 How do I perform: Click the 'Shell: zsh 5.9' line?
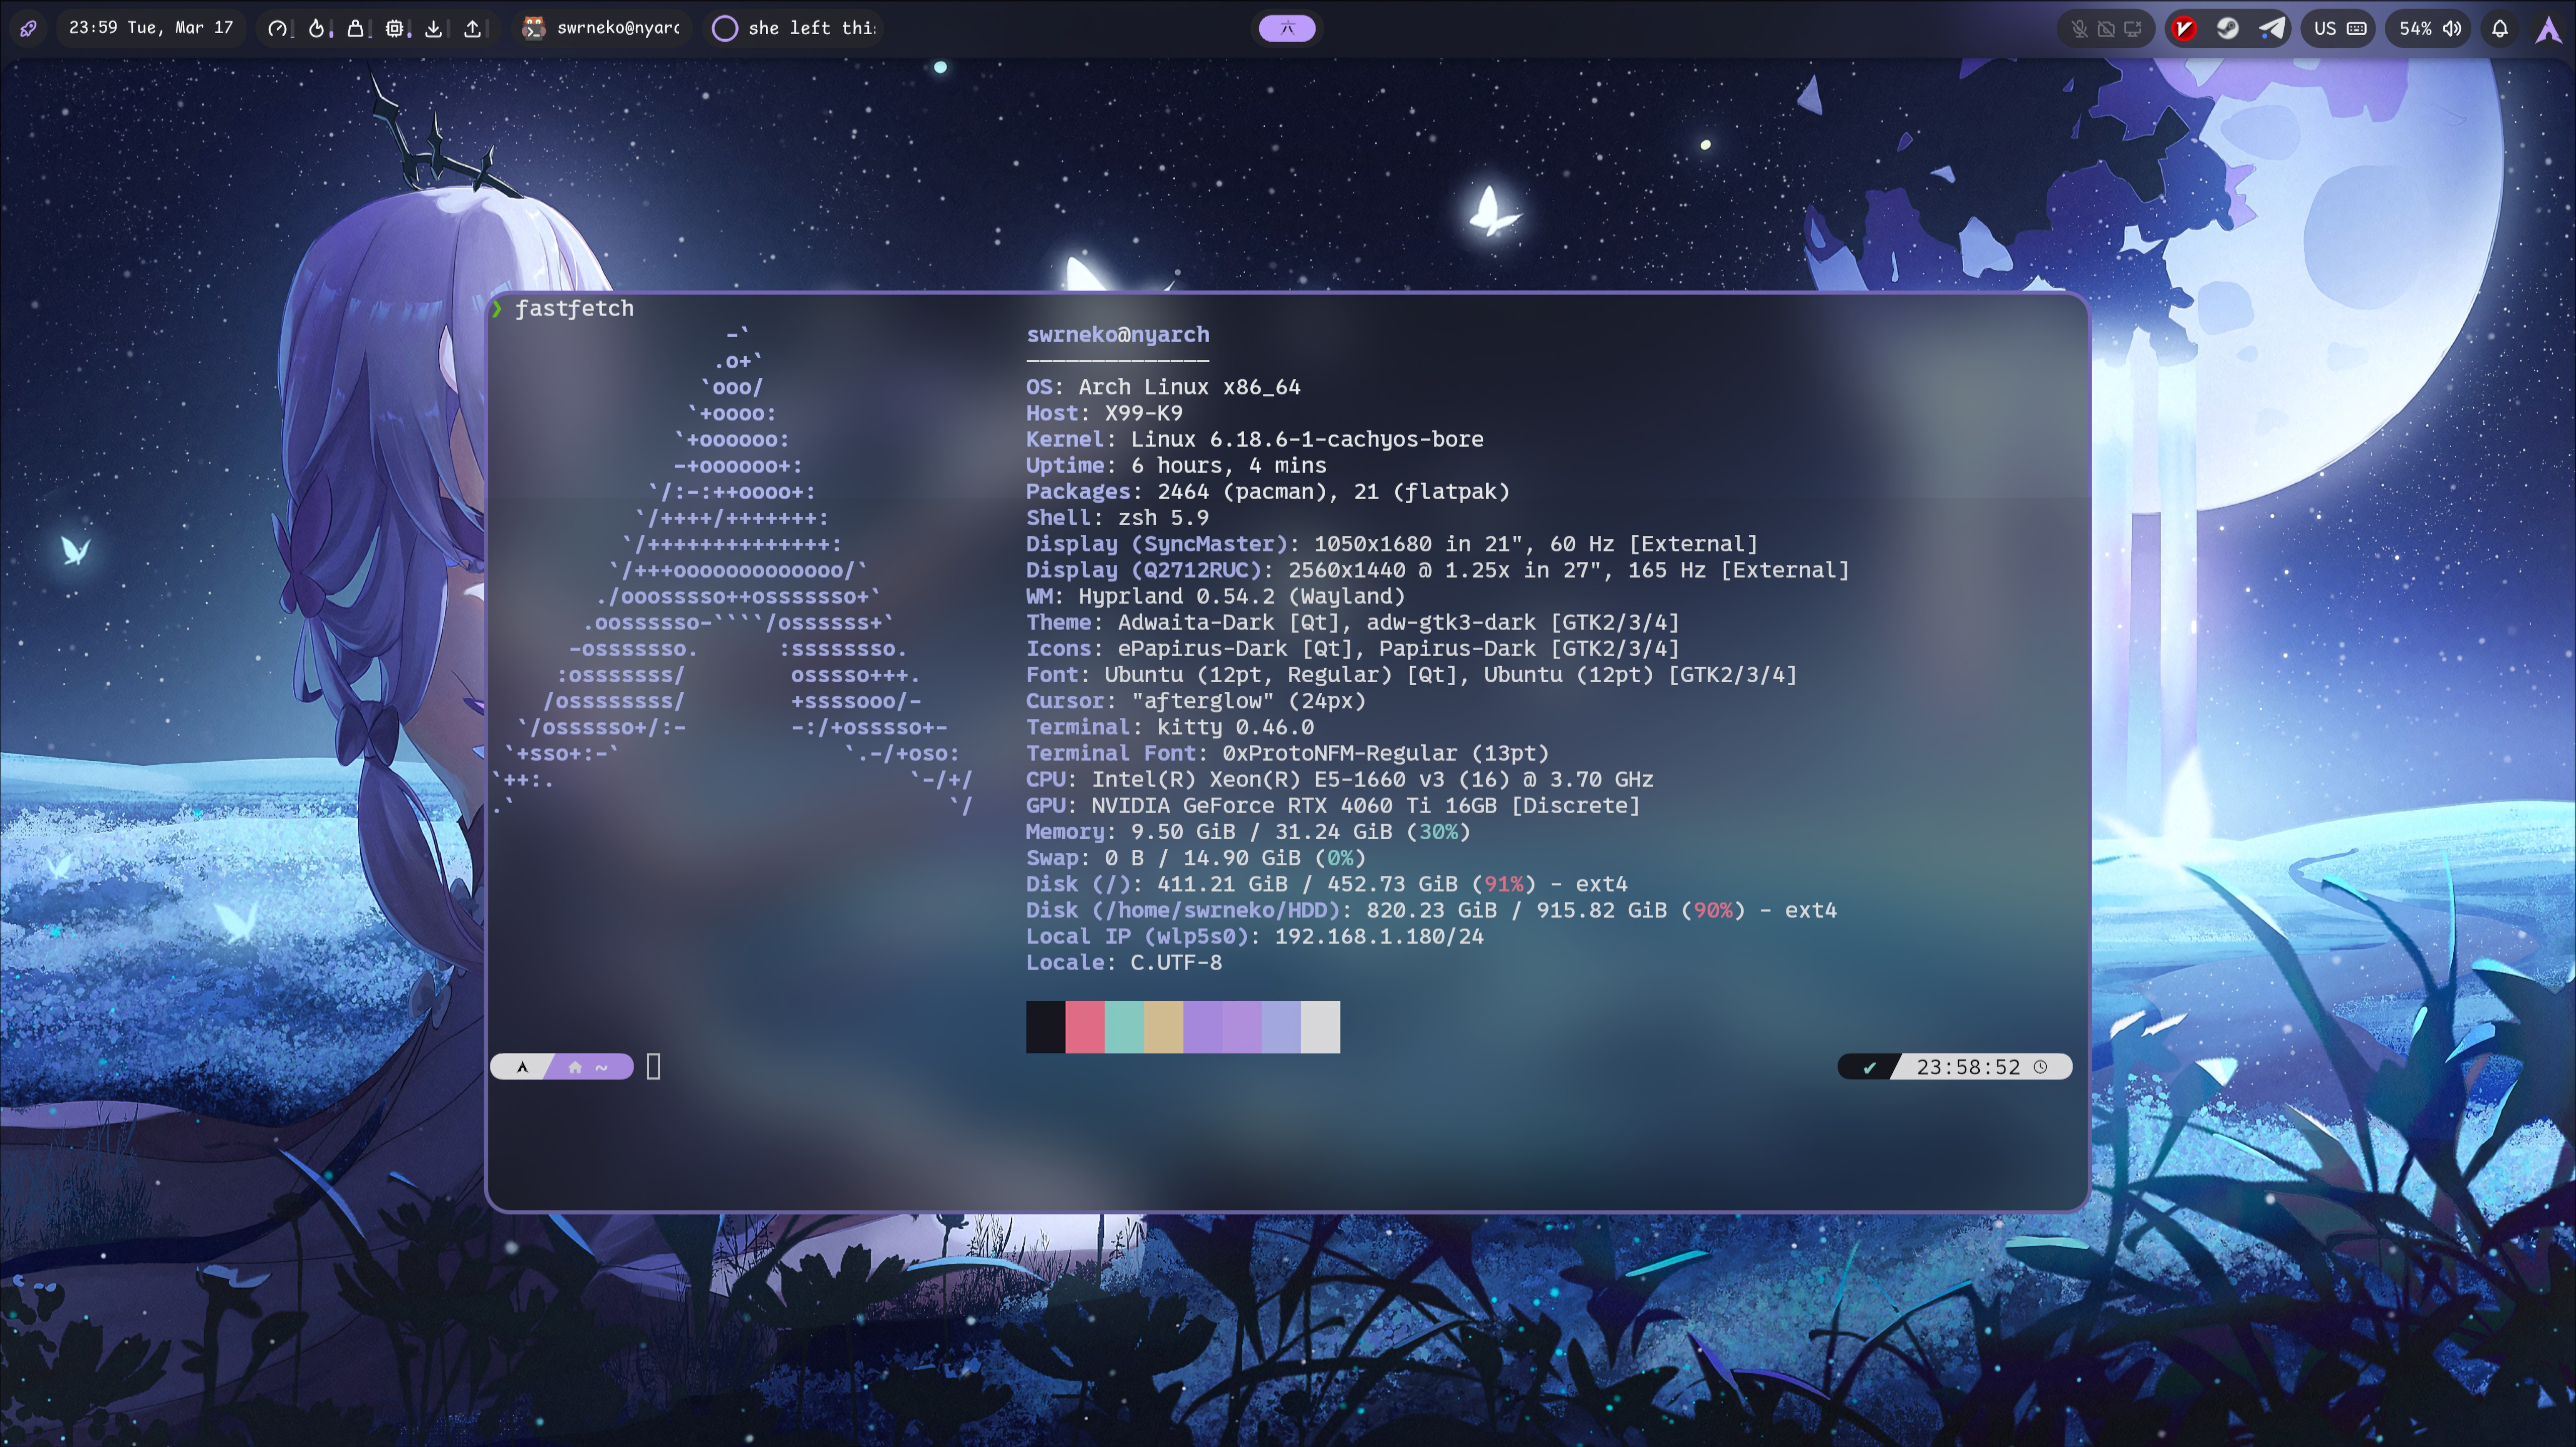click(x=1117, y=518)
